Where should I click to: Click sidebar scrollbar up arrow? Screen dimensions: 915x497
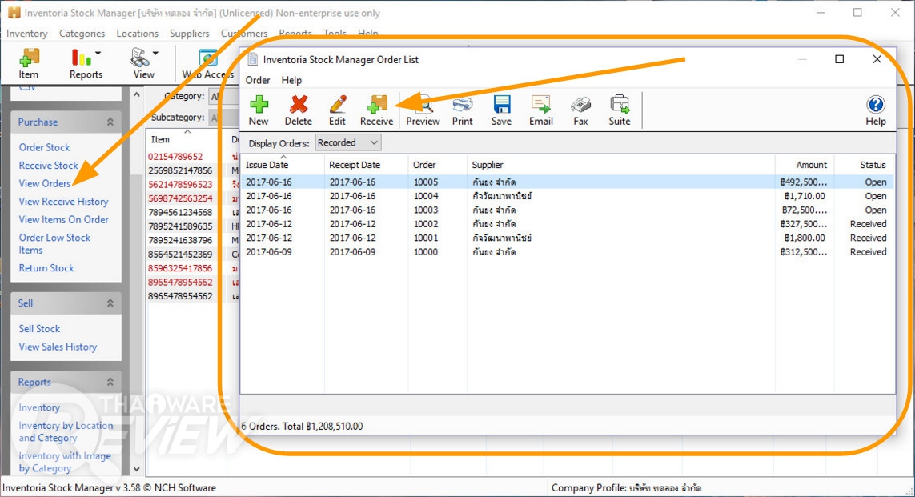137,94
